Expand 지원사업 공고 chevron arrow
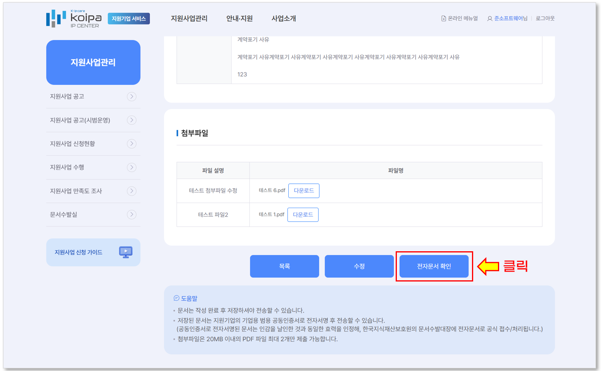This screenshot has width=601, height=371. [x=132, y=97]
